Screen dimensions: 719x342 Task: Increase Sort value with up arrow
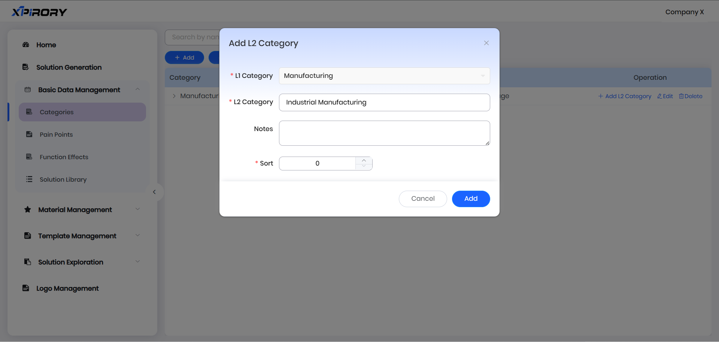click(x=364, y=160)
